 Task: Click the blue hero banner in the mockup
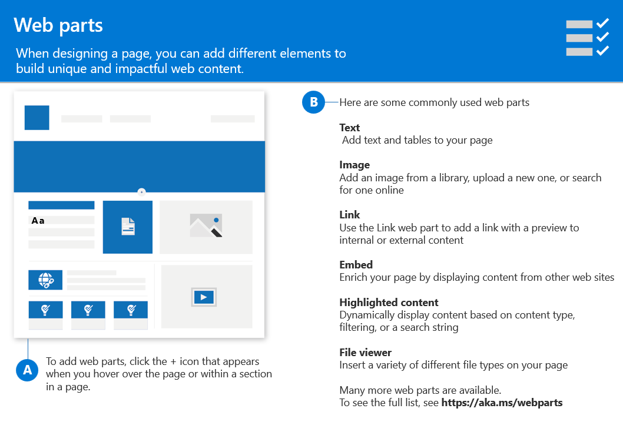pyautogui.click(x=139, y=165)
